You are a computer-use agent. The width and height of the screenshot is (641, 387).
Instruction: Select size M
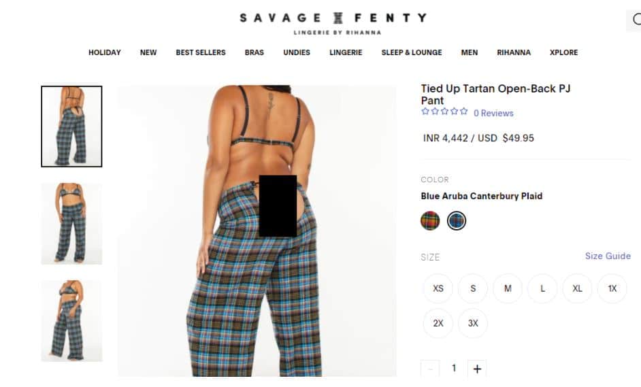508,288
